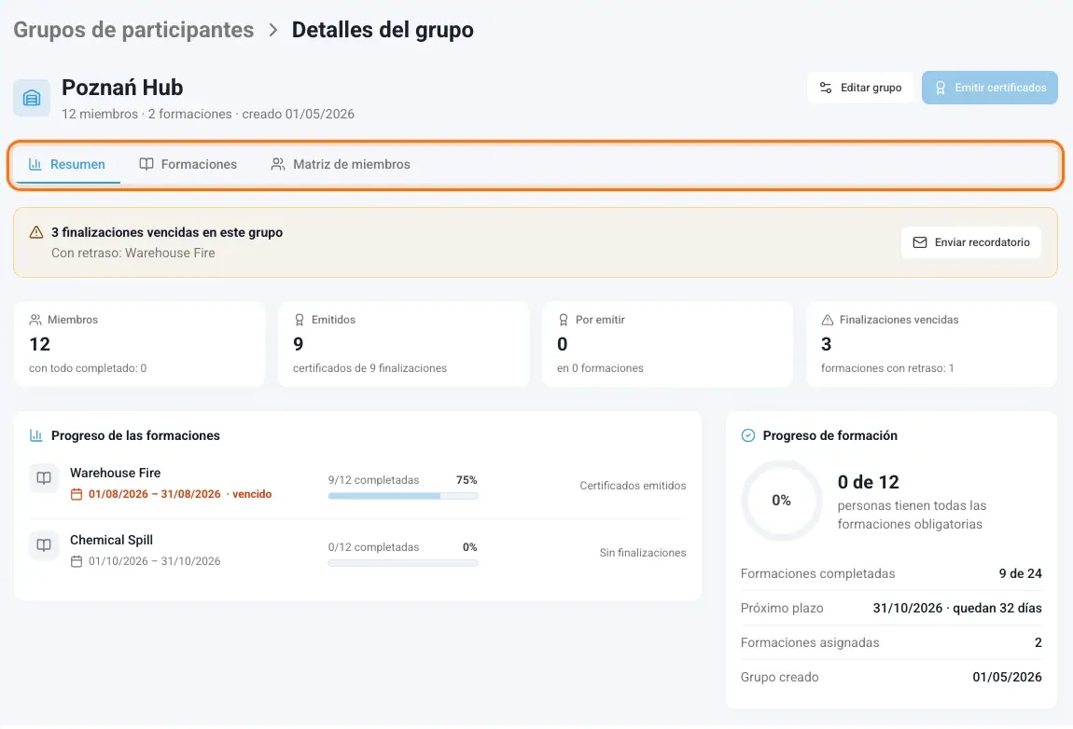Click the bar chart icon on Resumen tab
The image size is (1073, 729).
(x=35, y=164)
